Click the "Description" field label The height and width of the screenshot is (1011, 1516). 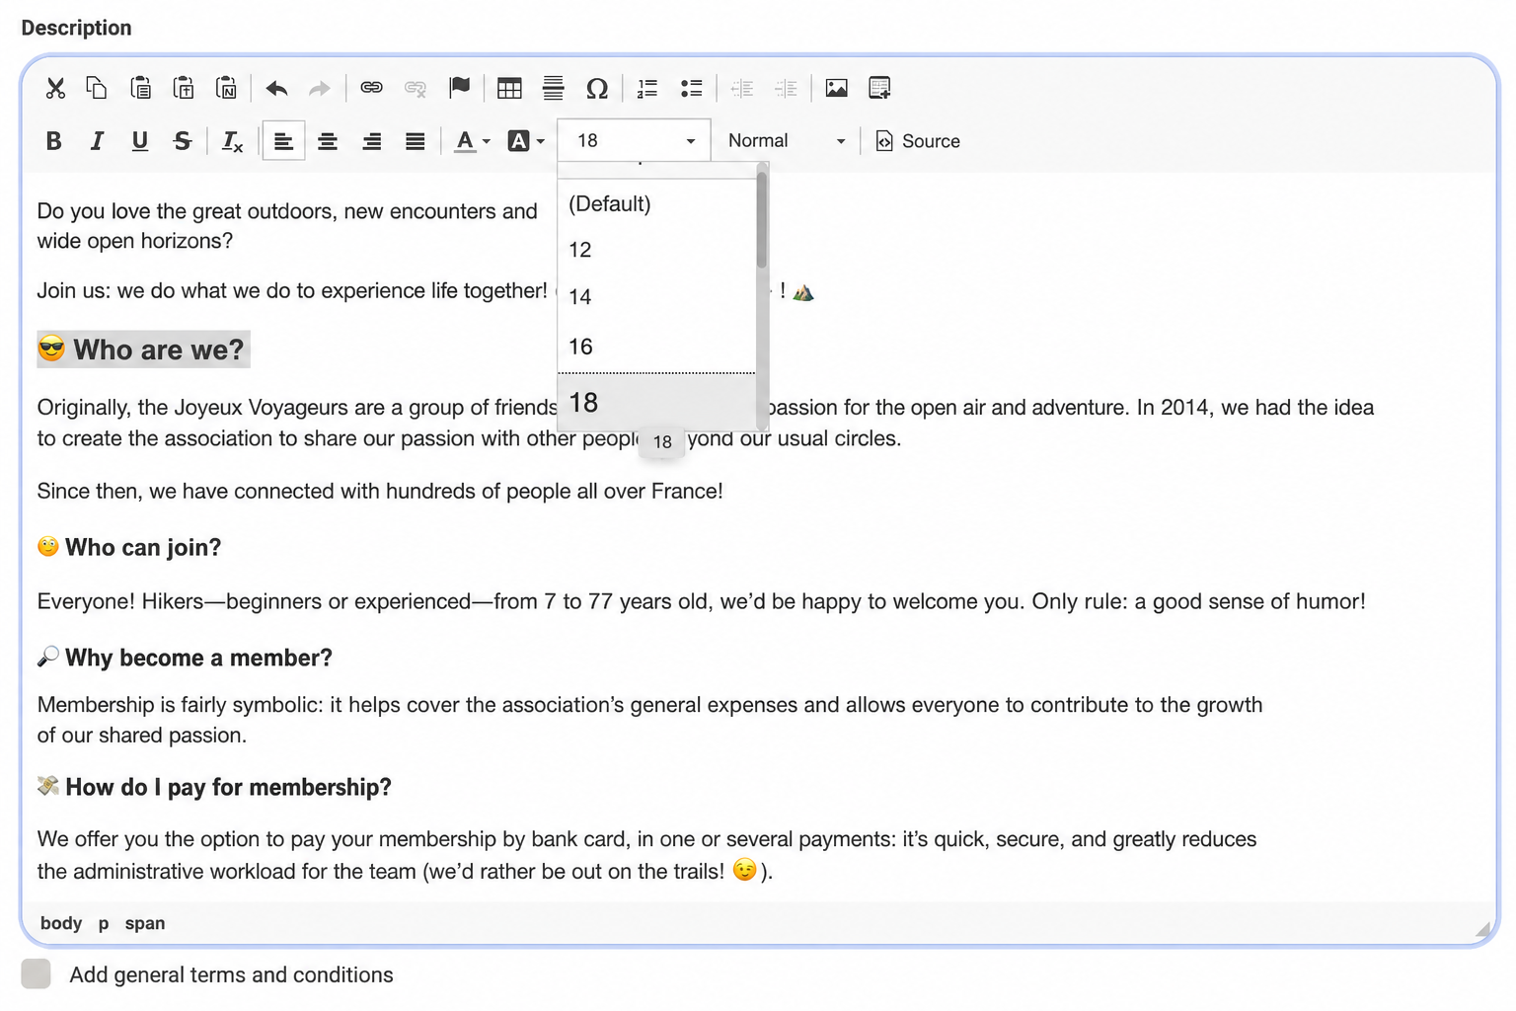[x=76, y=28]
